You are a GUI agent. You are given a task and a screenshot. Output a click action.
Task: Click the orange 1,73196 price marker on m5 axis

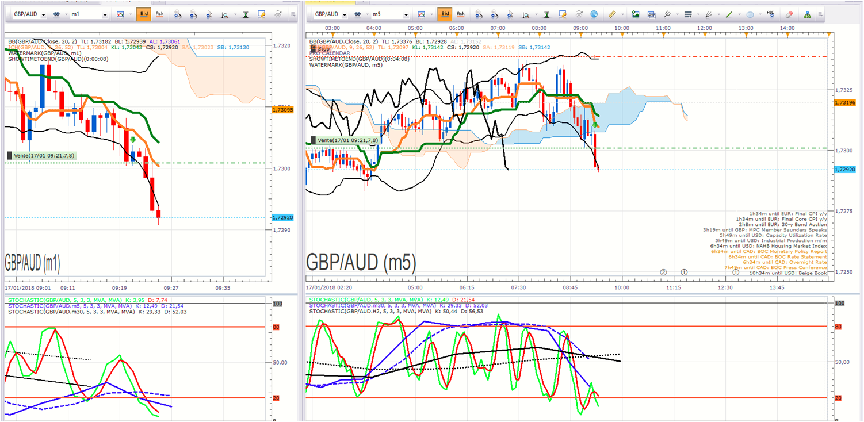[x=845, y=102]
